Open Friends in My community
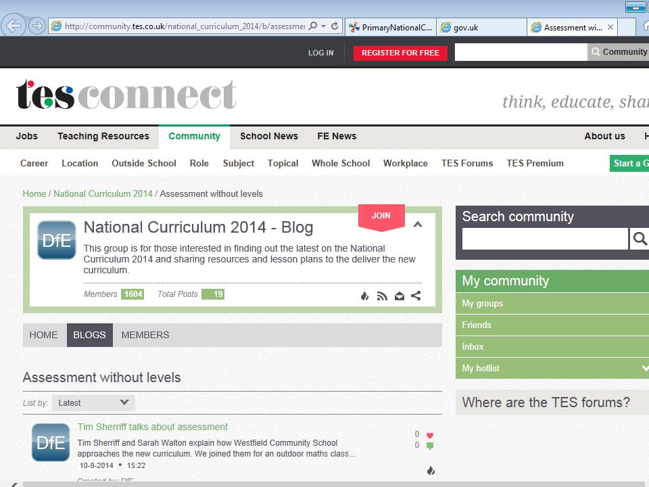649x487 pixels. pyautogui.click(x=552, y=325)
